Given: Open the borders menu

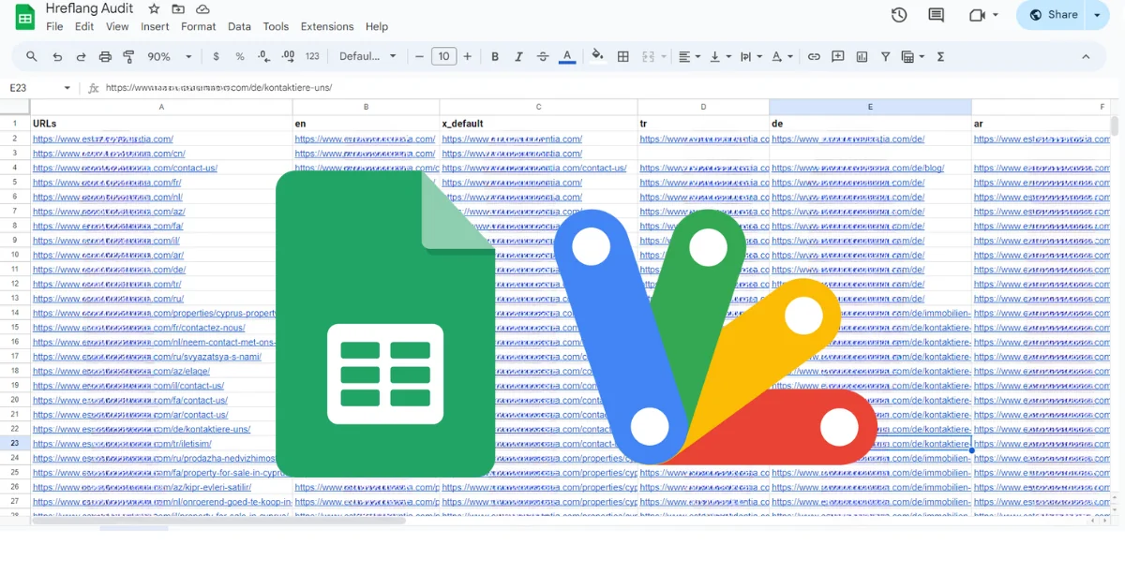Looking at the screenshot, I should point(622,56).
